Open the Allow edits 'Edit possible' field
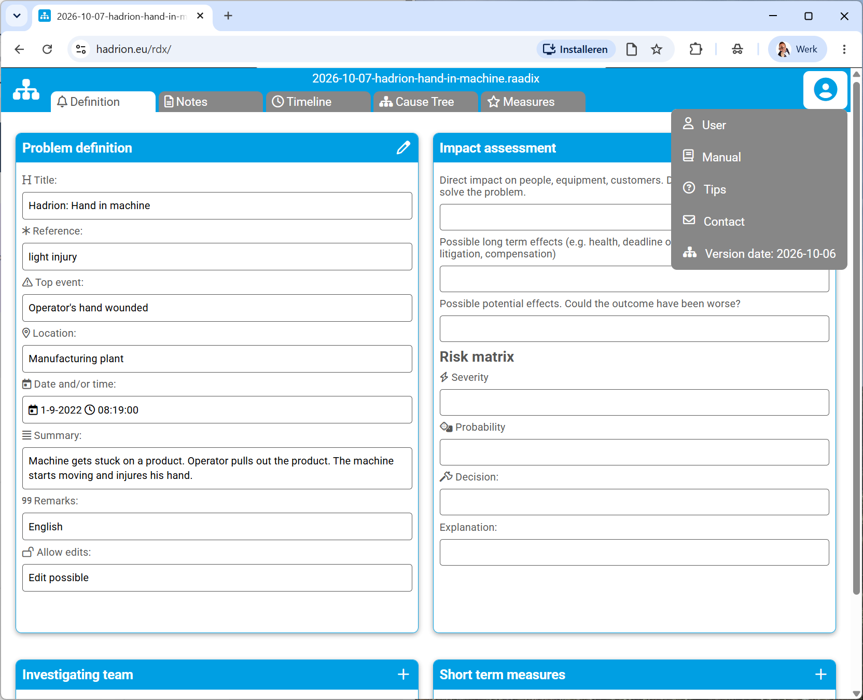This screenshot has height=700, width=863. click(x=217, y=578)
